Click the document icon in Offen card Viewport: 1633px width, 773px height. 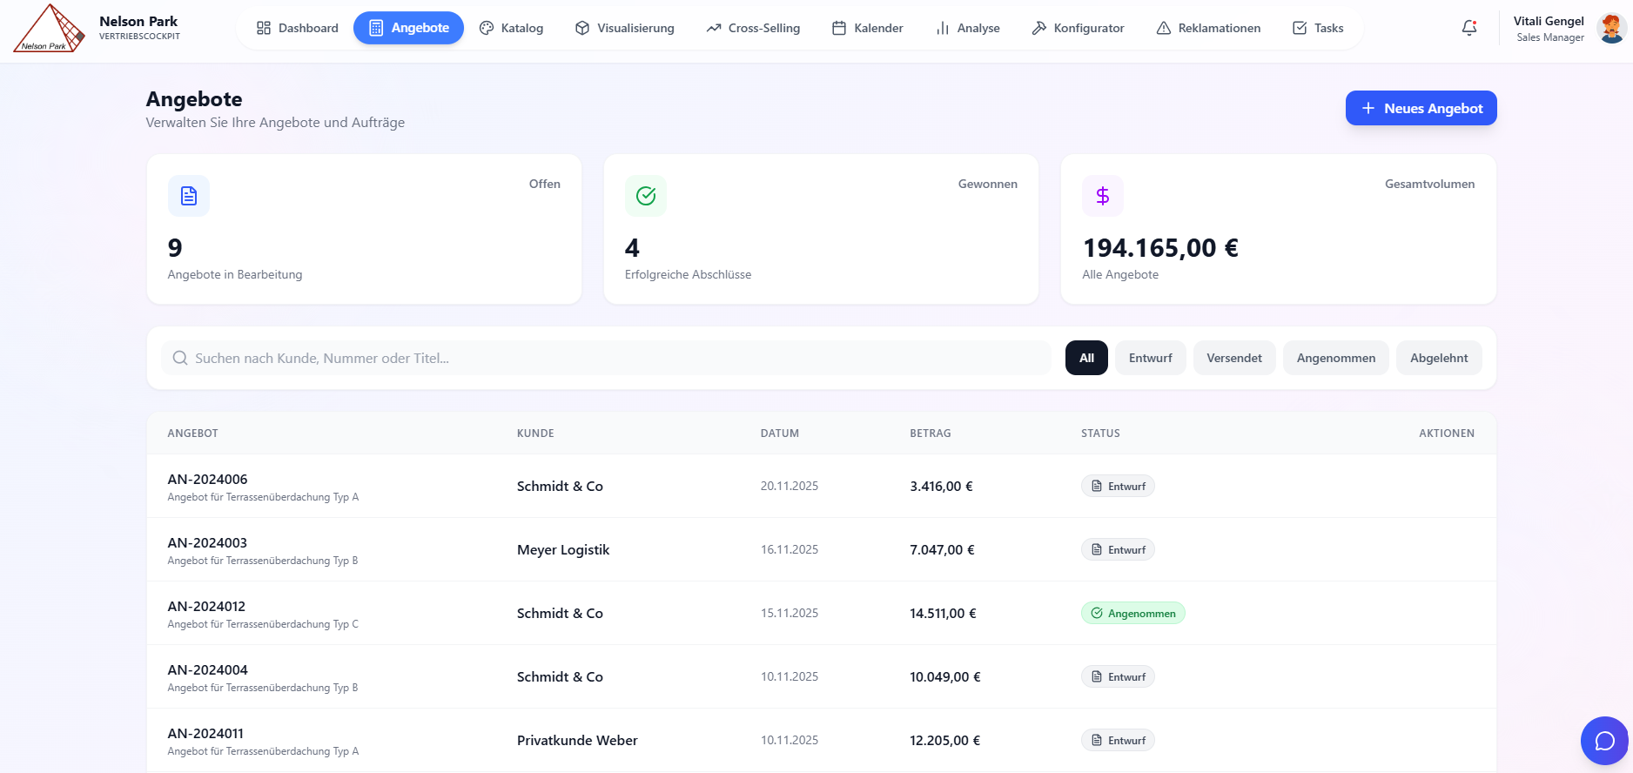click(x=189, y=196)
